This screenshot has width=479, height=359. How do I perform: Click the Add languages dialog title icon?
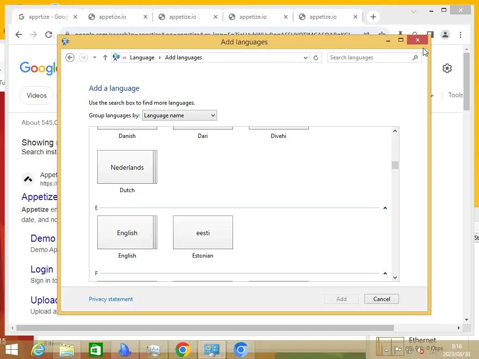coord(65,42)
